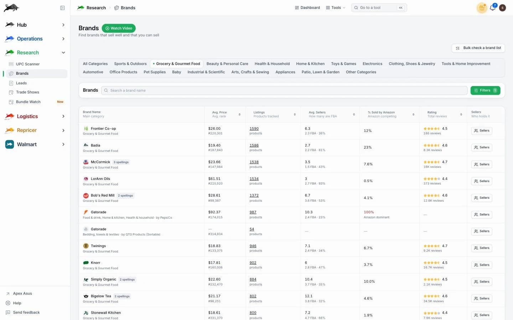Switch to Beauty & Personal Care category
513x320 pixels.
point(227,64)
